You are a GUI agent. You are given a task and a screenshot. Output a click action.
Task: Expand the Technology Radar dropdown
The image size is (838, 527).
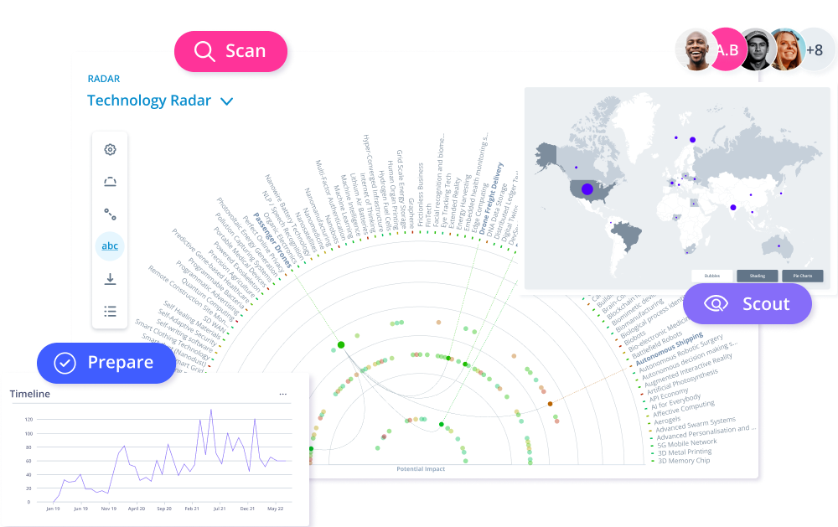coord(226,101)
